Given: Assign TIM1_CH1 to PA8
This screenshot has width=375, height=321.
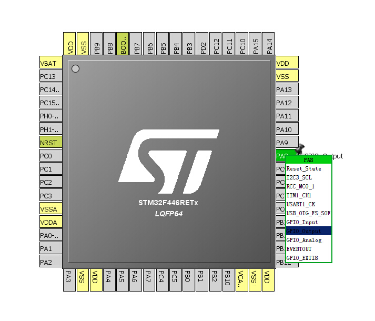Looking at the screenshot, I should pos(309,195).
